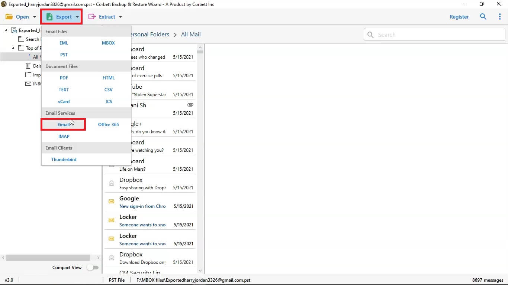Click the Search input field
508x285 pixels.
[434, 35]
